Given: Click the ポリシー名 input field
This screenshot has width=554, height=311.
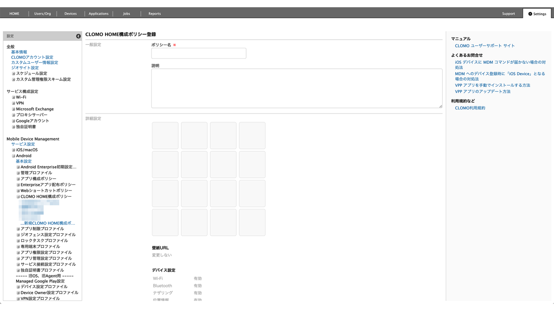Looking at the screenshot, I should (199, 53).
